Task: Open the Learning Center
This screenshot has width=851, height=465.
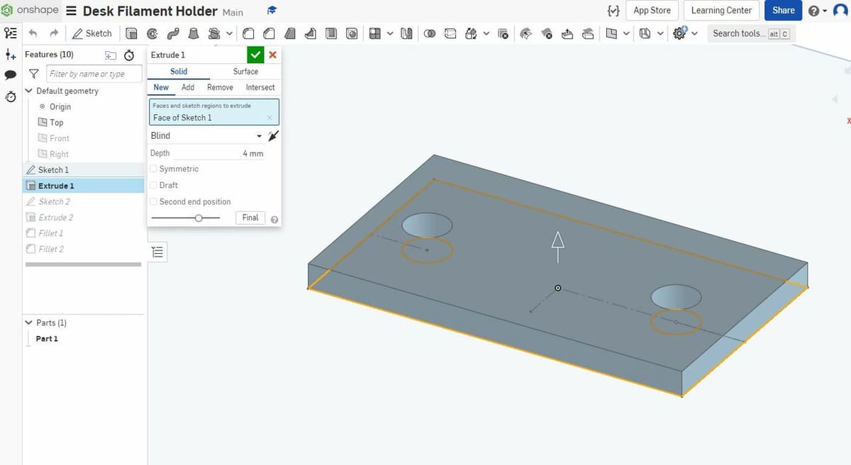Action: pyautogui.click(x=721, y=11)
